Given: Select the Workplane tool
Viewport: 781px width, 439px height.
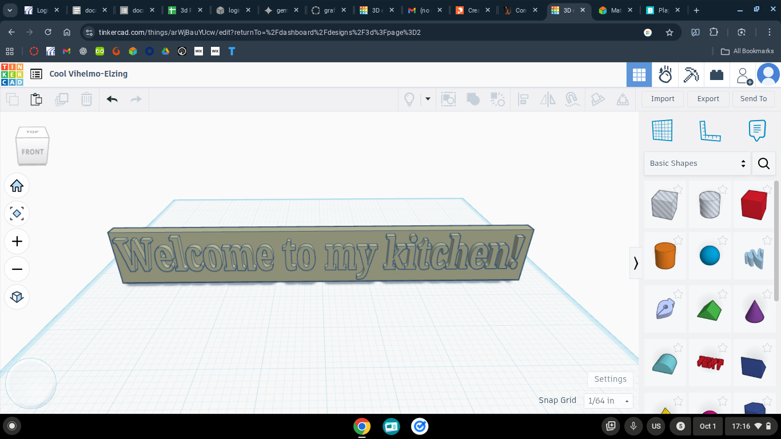Looking at the screenshot, I should [x=662, y=130].
